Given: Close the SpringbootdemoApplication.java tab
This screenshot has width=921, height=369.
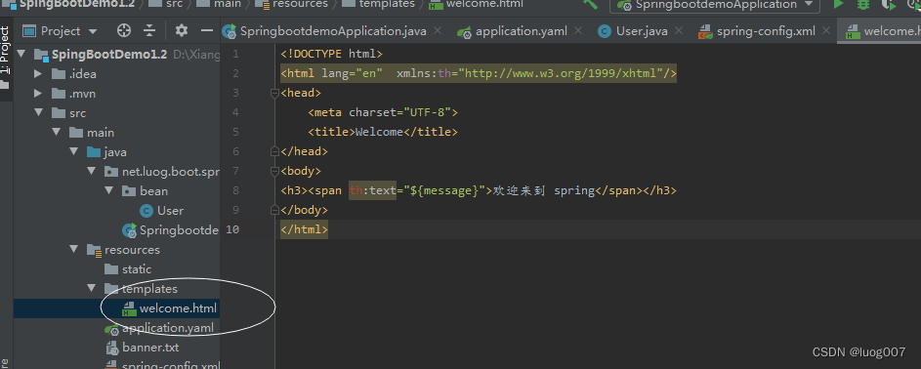Looking at the screenshot, I should [437, 31].
